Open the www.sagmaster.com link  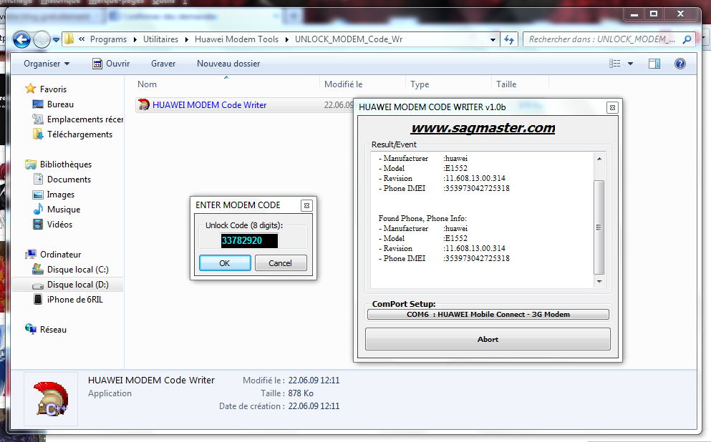pos(483,128)
